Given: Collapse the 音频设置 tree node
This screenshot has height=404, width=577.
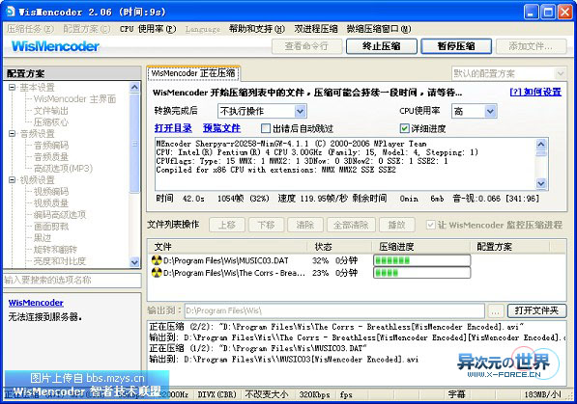Looking at the screenshot, I should point(13,133).
